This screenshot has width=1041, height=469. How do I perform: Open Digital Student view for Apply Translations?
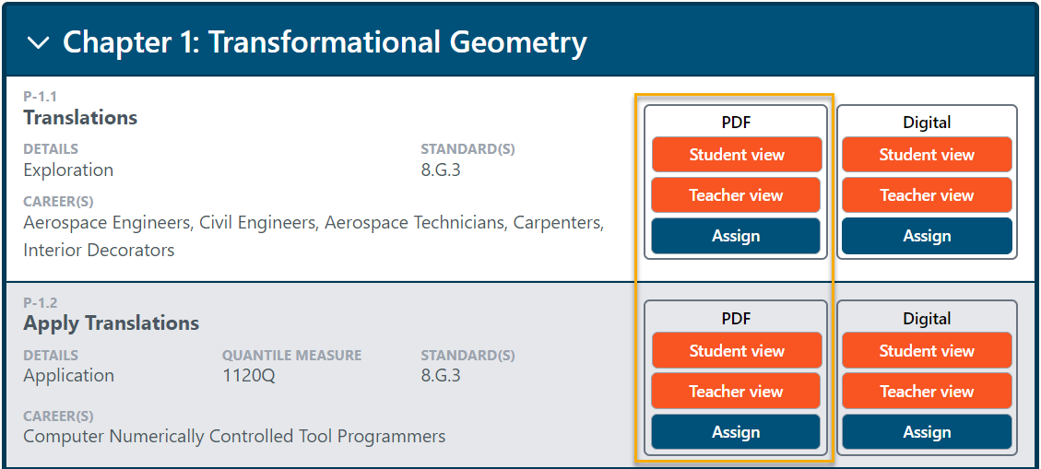[927, 351]
